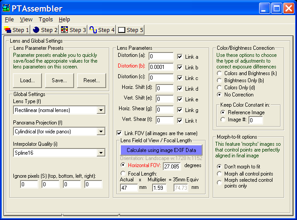The image size is (297, 220).
Task: Click the blue sphere Step 2 icon
Action: (x=36, y=30)
